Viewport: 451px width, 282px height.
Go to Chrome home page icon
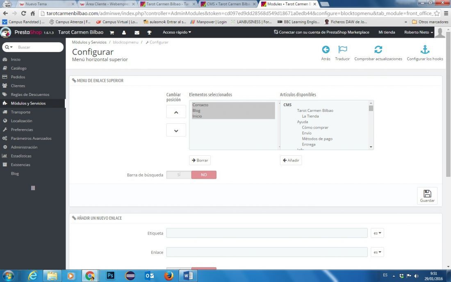[33, 13]
